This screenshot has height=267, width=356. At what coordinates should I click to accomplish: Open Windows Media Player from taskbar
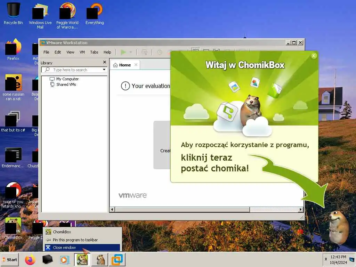pyautogui.click(x=64, y=260)
